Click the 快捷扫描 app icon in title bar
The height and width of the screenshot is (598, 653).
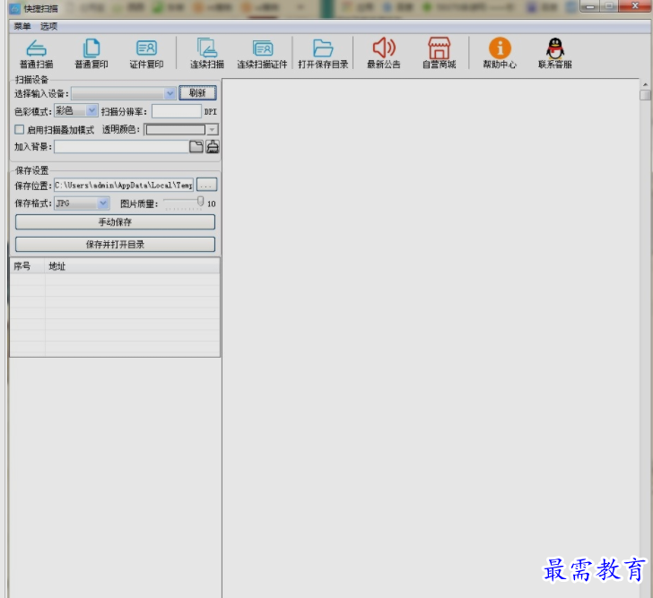click(14, 8)
